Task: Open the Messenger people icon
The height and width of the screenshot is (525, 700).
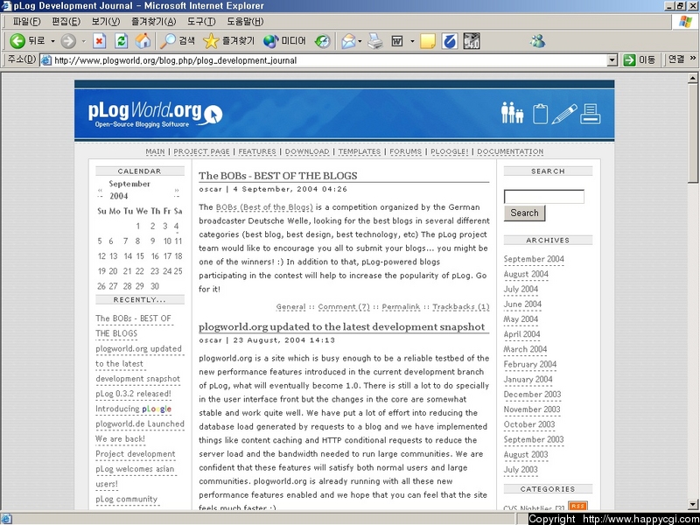Action: [x=537, y=41]
